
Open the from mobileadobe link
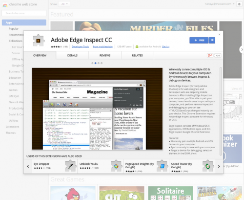(x=103, y=46)
